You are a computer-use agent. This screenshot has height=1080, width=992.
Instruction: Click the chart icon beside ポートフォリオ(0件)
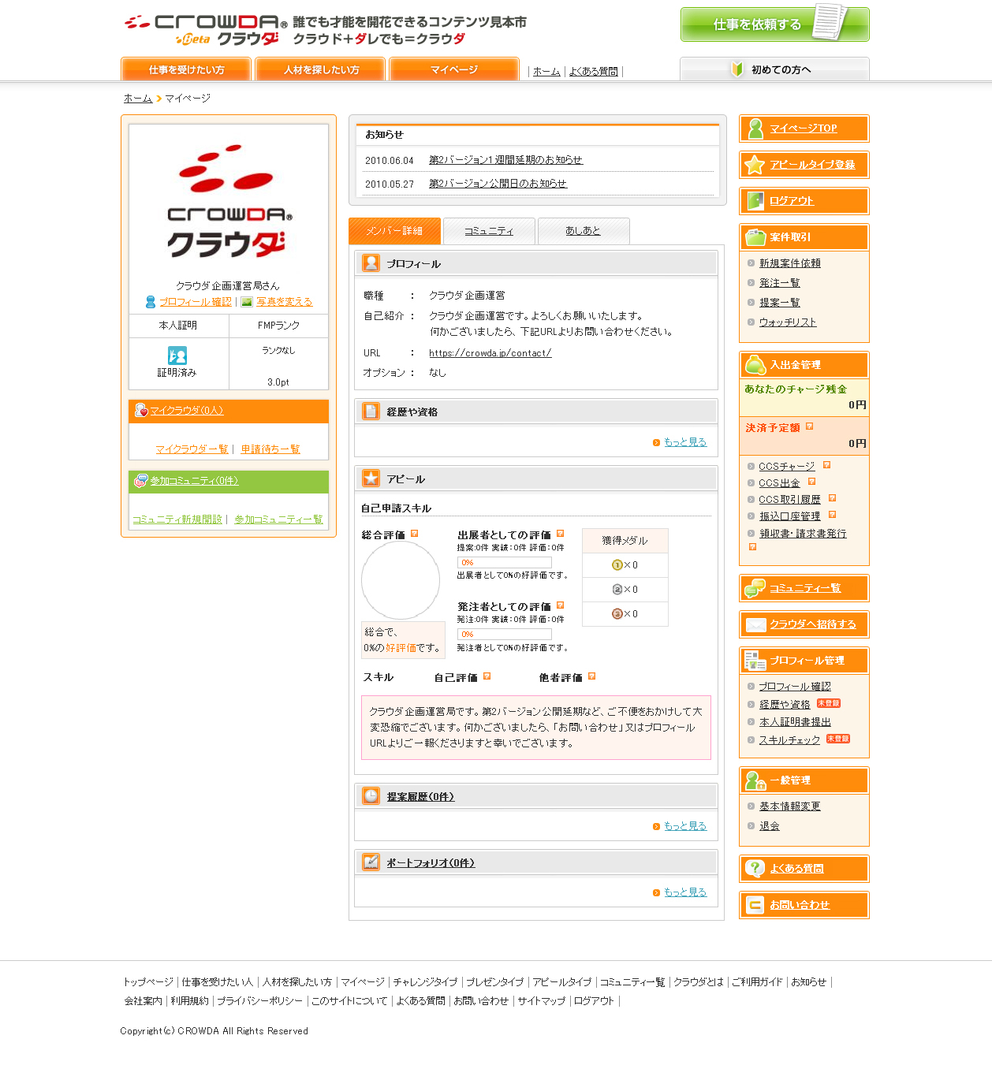point(371,862)
